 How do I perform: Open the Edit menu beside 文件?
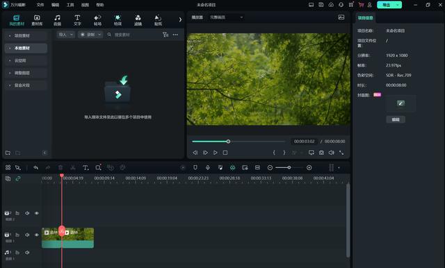(x=56, y=5)
